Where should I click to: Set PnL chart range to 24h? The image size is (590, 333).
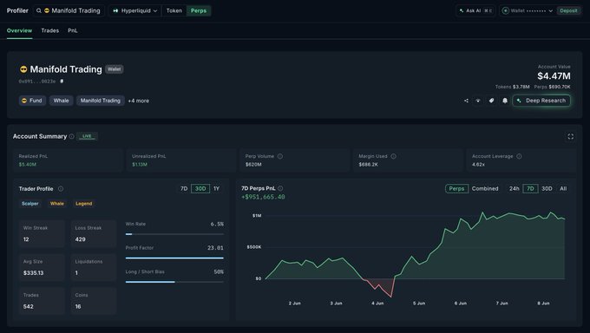[515, 188]
